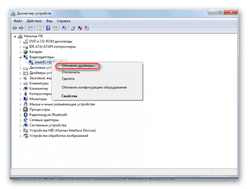The width and height of the screenshot is (248, 189).
Task: Select Устройства обработки изображений tree item
Action: [x=59, y=136]
